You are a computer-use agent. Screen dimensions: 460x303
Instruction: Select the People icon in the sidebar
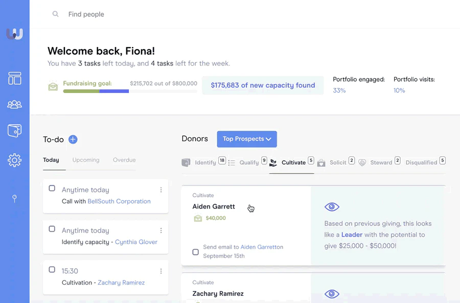[14, 104]
